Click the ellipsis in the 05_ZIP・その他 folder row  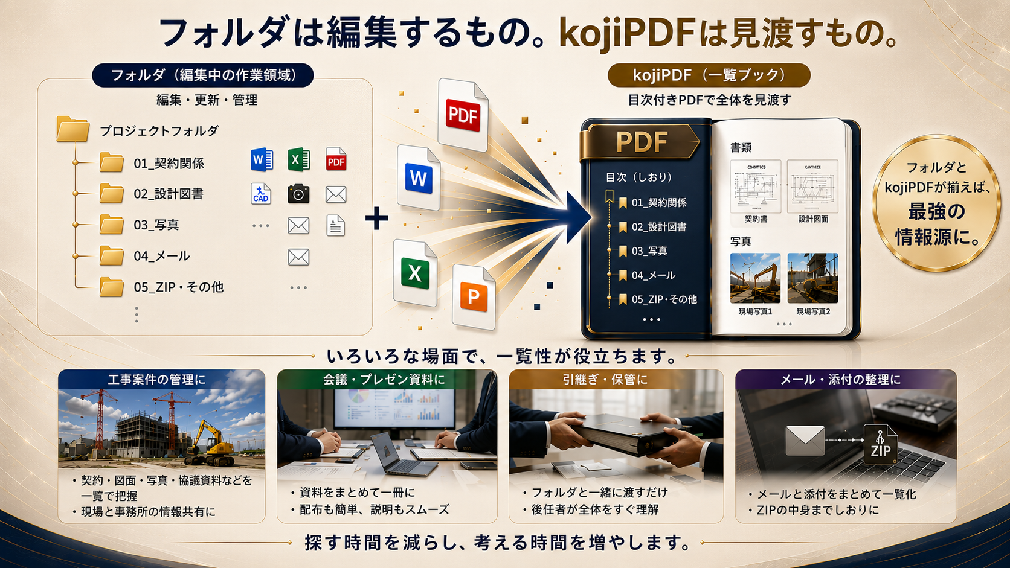(298, 287)
